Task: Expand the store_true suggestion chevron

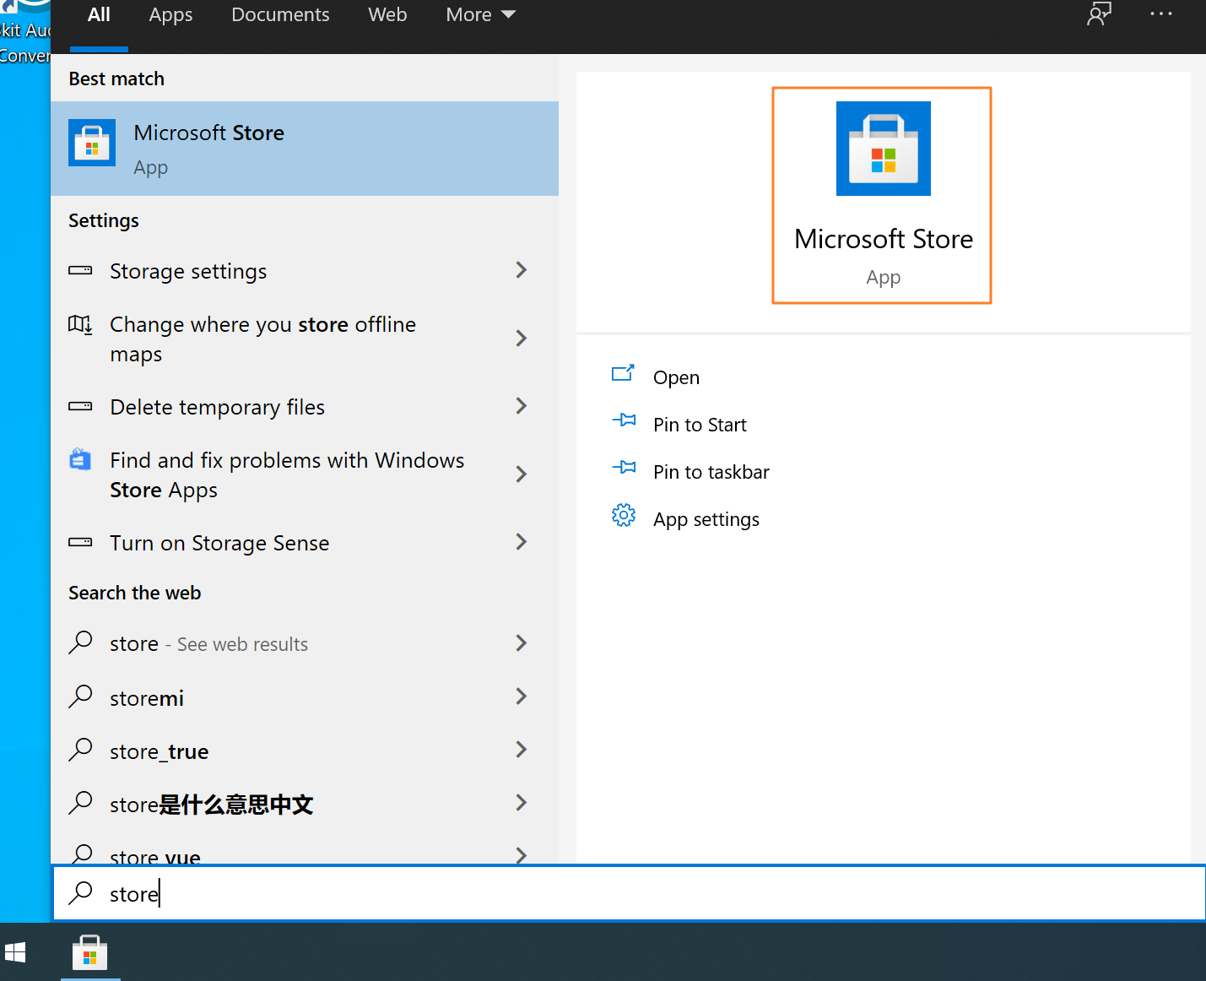Action: pos(522,750)
